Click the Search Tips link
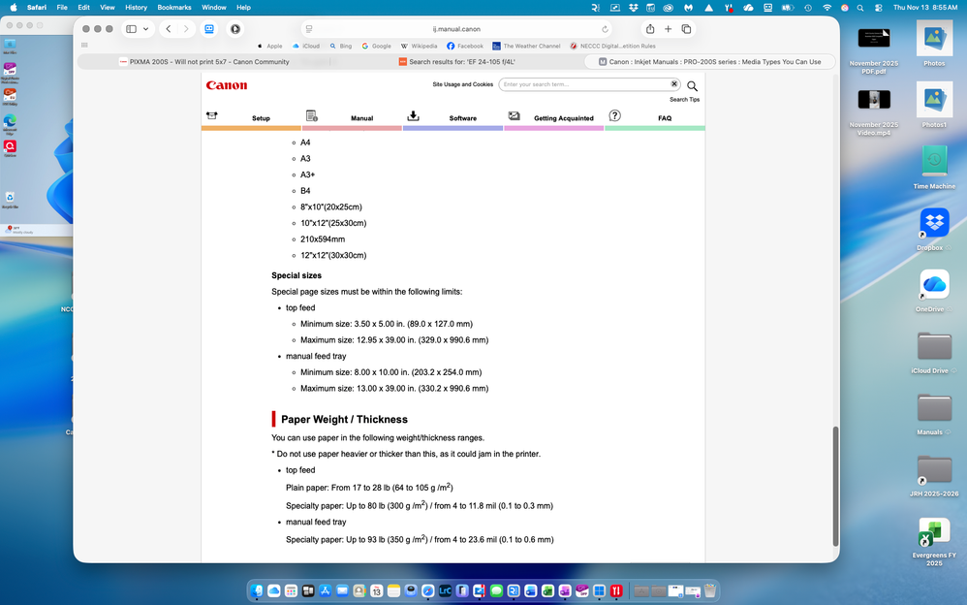This screenshot has height=605, width=967. tap(684, 100)
